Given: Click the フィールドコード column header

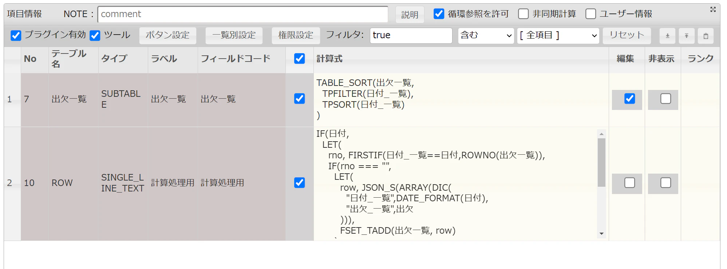Looking at the screenshot, I should pyautogui.click(x=241, y=59).
